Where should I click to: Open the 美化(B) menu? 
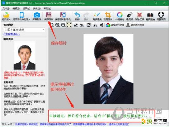(x=37, y=8)
